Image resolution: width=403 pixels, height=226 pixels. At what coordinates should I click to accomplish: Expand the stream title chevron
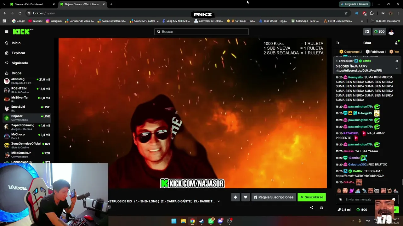pyautogui.click(x=219, y=201)
